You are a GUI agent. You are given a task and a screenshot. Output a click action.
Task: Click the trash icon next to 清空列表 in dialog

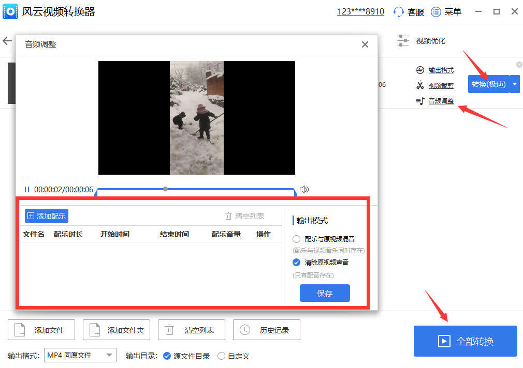coord(228,216)
